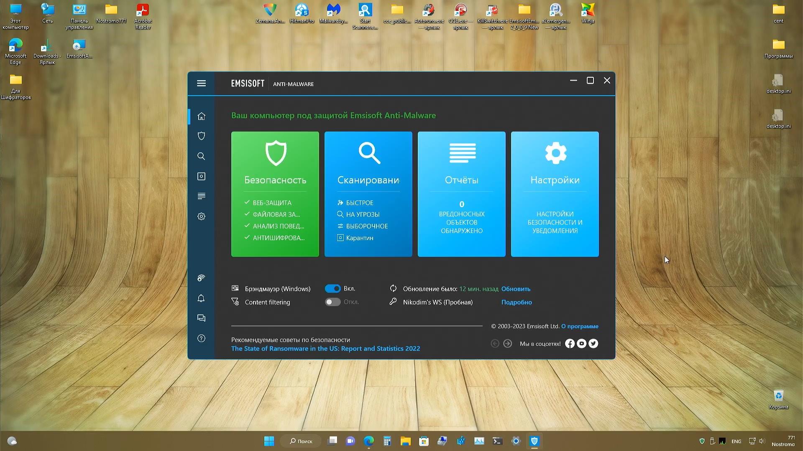Select the Scan magnifier icon in sidebar
803x451 pixels.
(201, 156)
